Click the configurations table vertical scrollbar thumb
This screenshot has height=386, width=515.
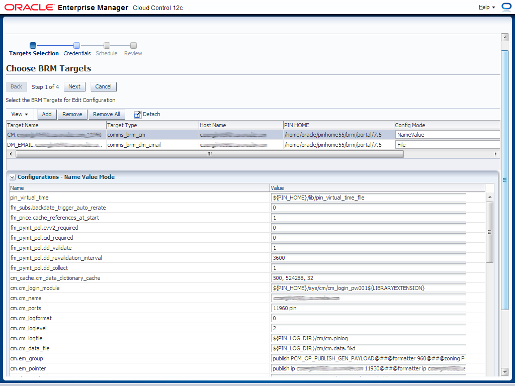(x=489, y=232)
